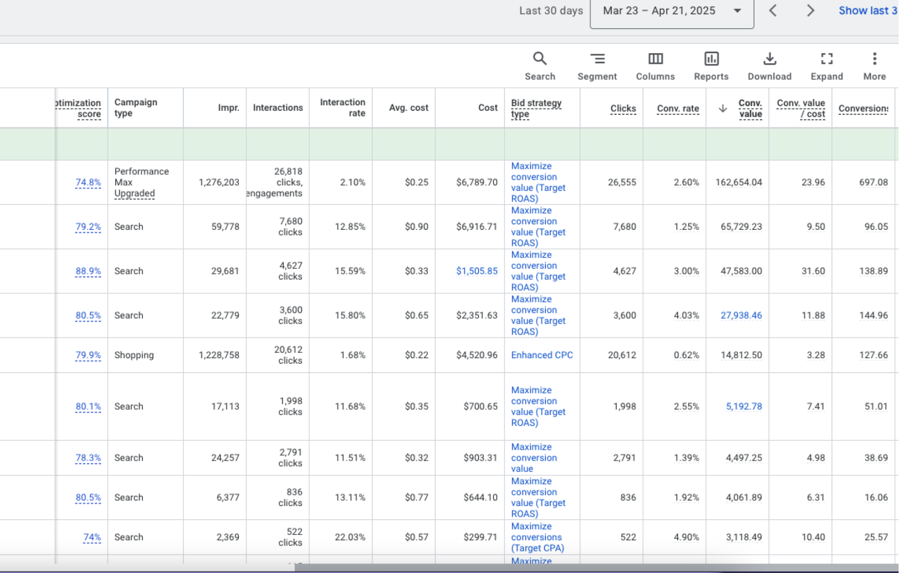Screen dimensions: 899x573
Task: Click Show last 3 link
Action: point(867,10)
